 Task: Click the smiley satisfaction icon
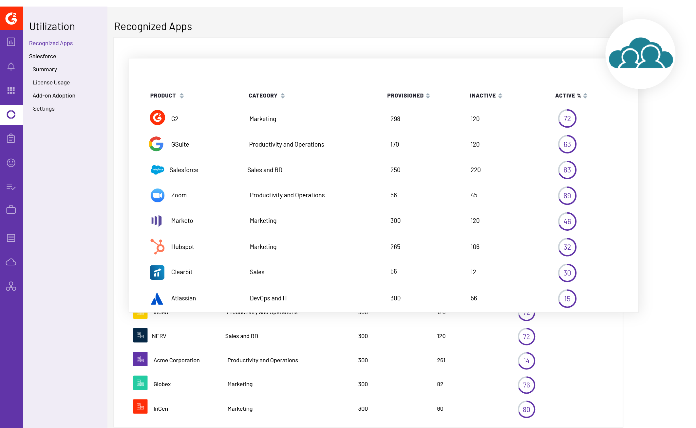tap(11, 163)
